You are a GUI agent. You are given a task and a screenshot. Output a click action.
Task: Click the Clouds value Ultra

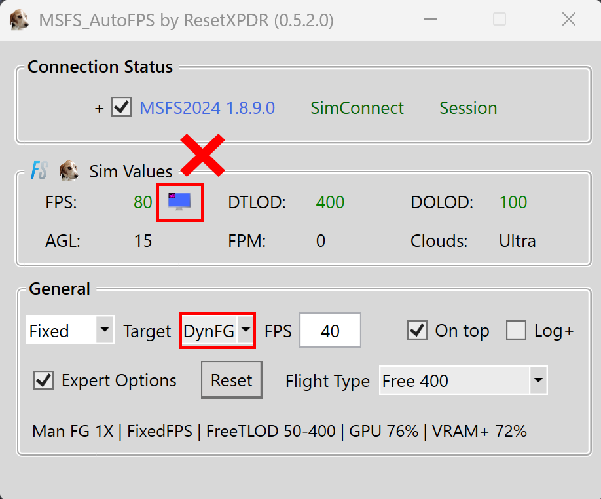(517, 241)
